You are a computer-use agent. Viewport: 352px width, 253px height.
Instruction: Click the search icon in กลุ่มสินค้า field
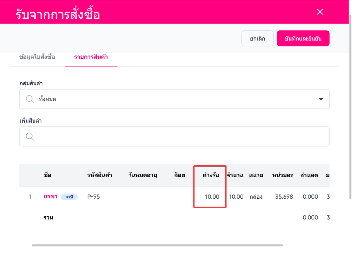[30, 99]
